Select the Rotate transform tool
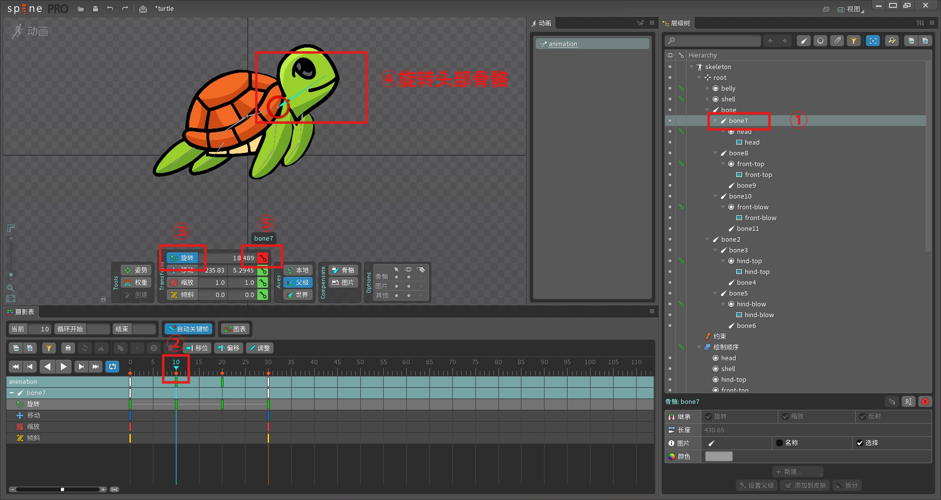This screenshot has height=500, width=941. tap(182, 258)
